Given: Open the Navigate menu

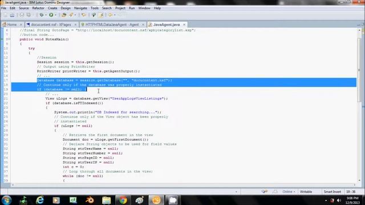Looking at the screenshot, I should click(80, 8).
